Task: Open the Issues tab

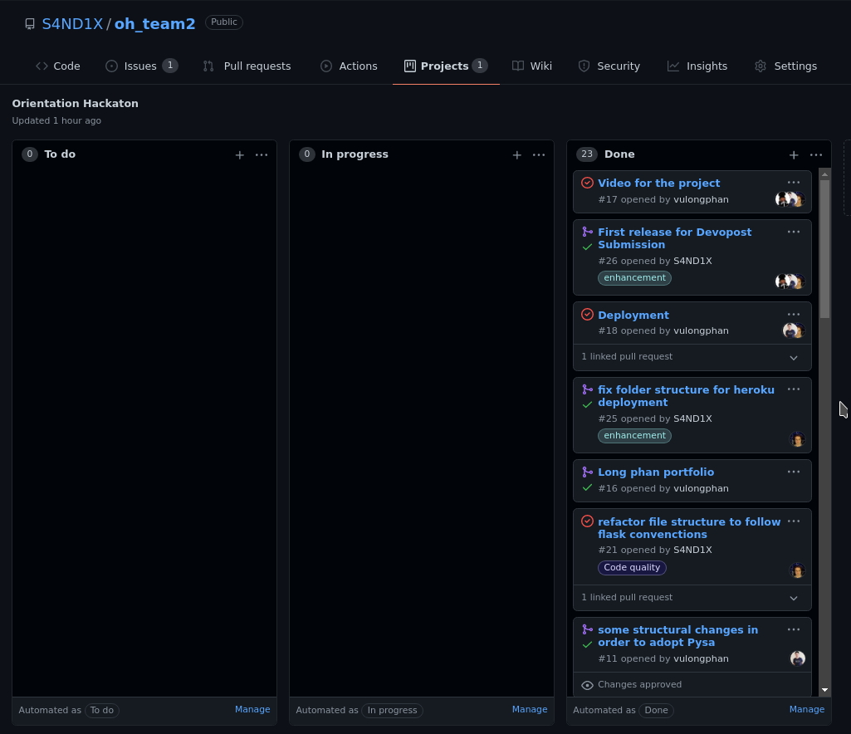Action: [141, 66]
